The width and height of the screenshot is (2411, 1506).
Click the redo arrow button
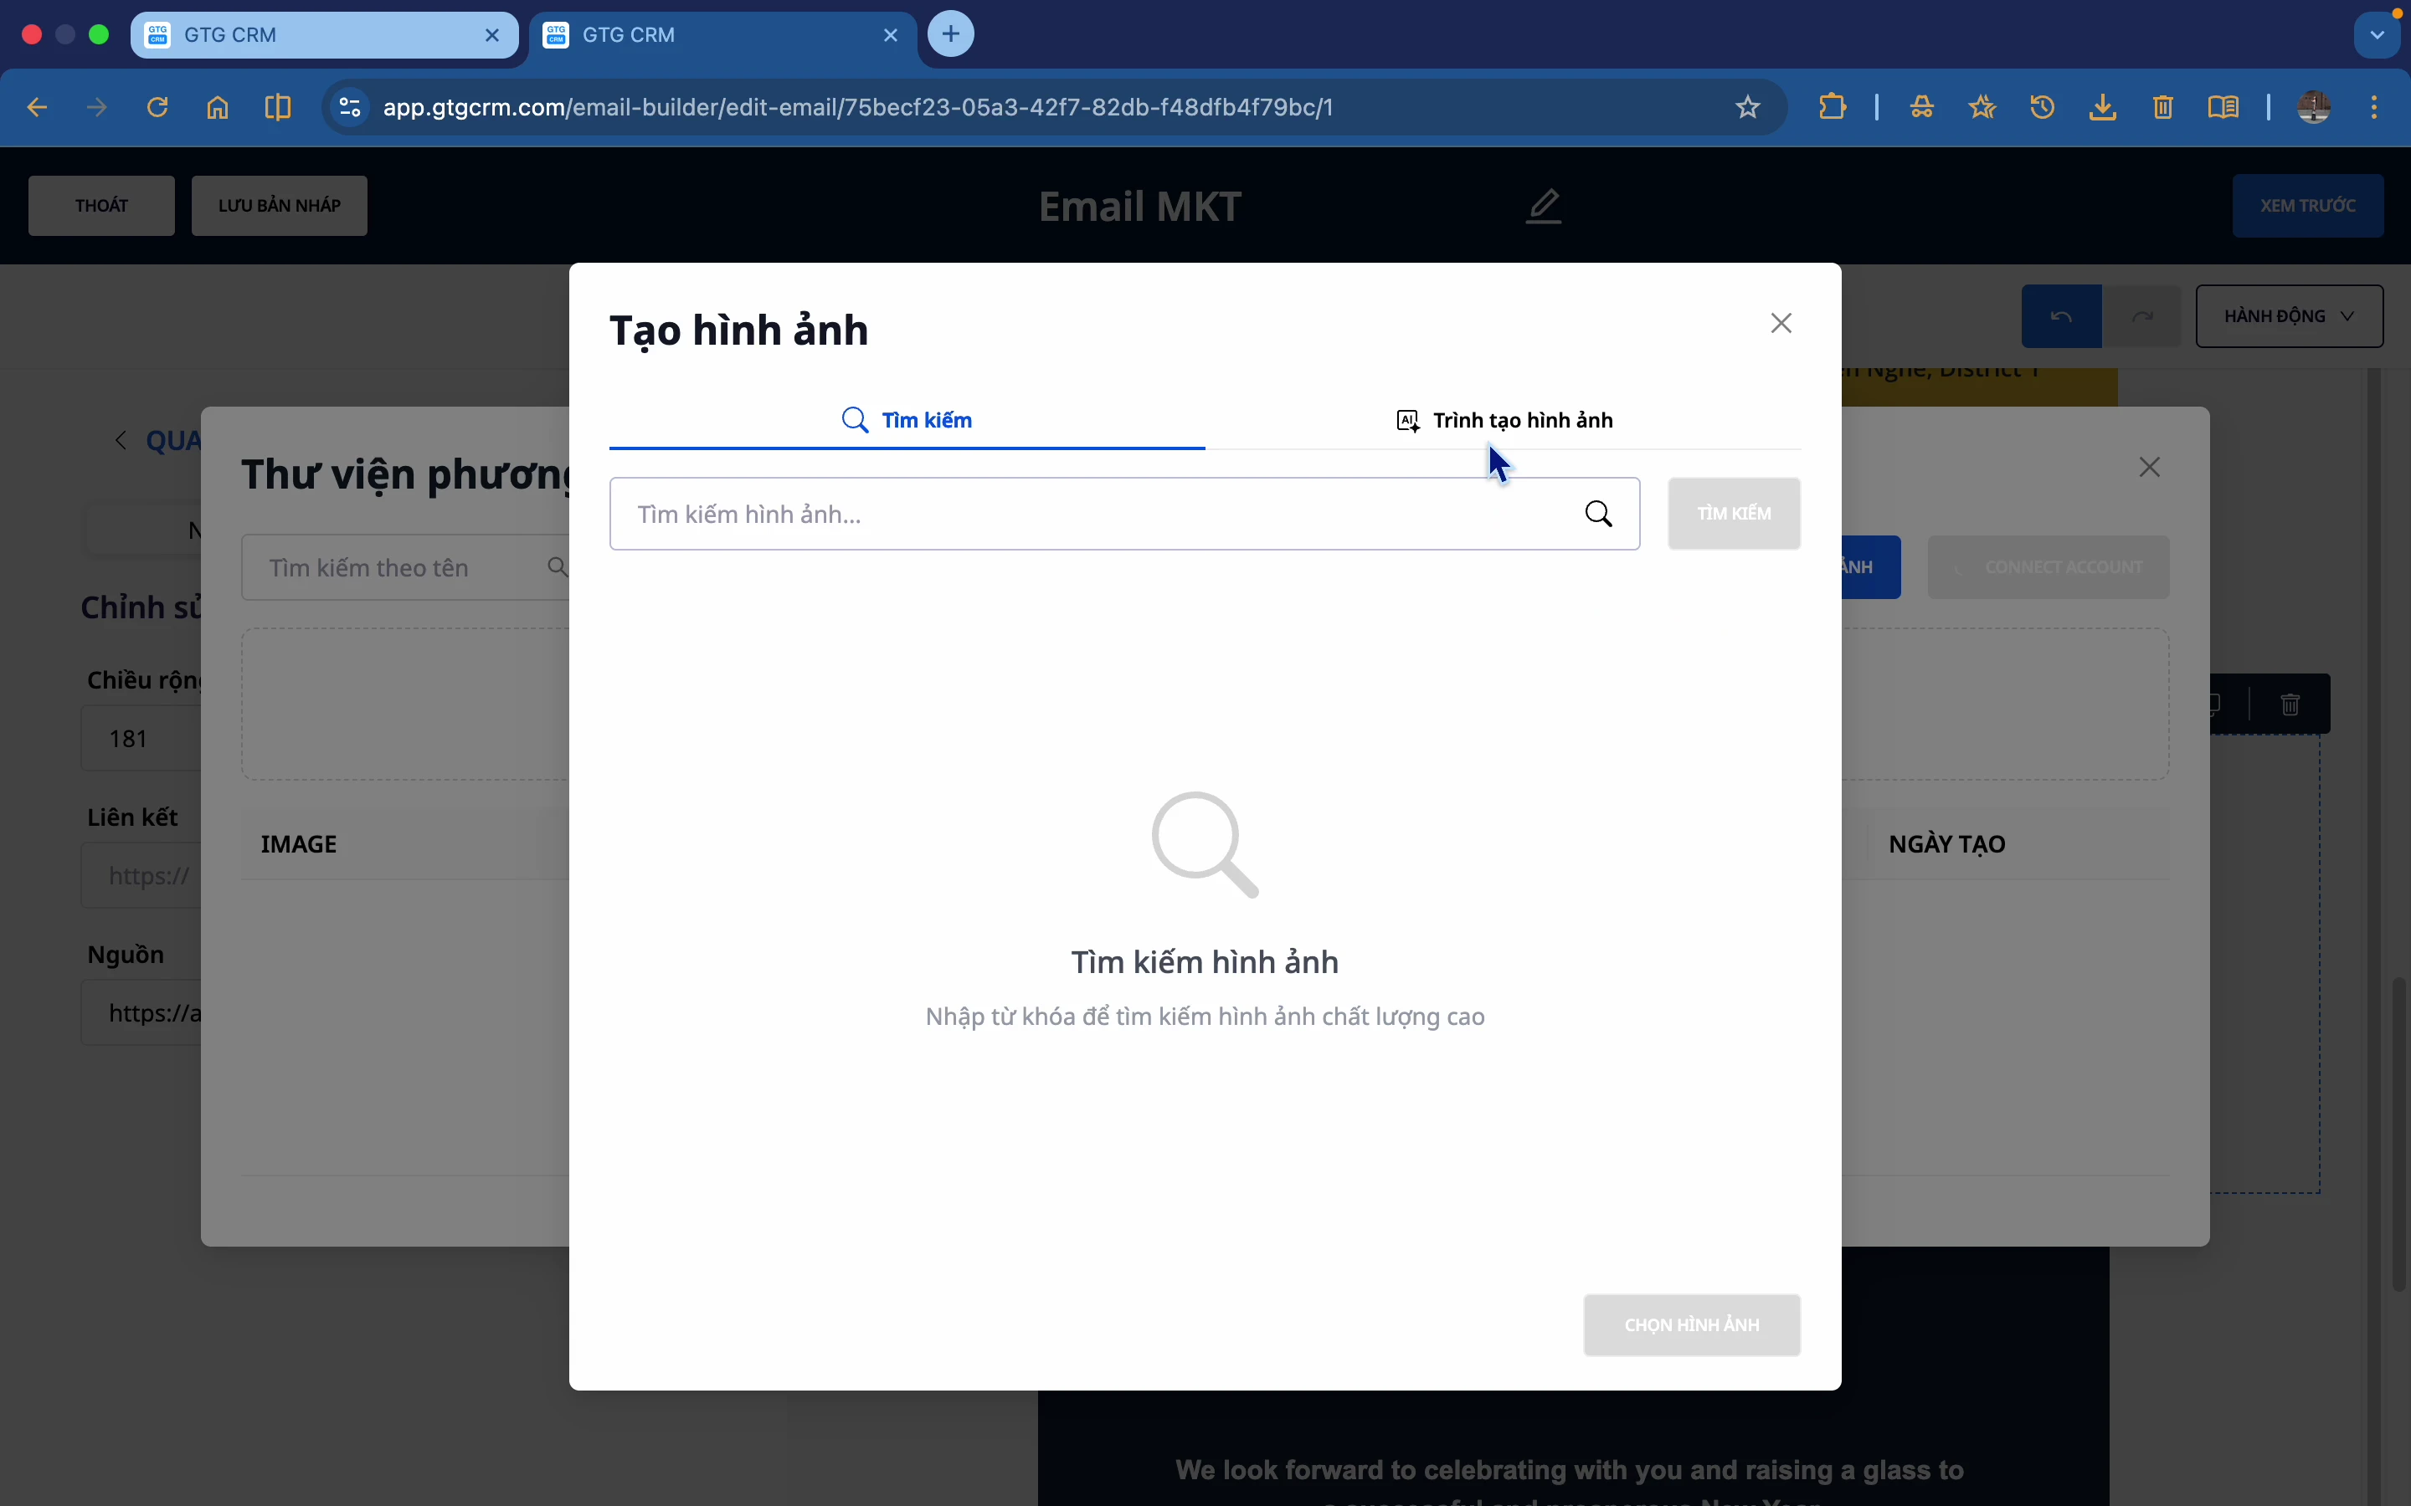coord(2141,317)
